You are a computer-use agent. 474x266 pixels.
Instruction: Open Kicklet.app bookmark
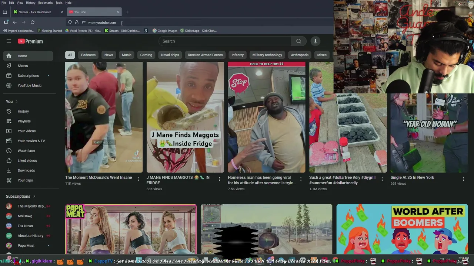point(198,31)
